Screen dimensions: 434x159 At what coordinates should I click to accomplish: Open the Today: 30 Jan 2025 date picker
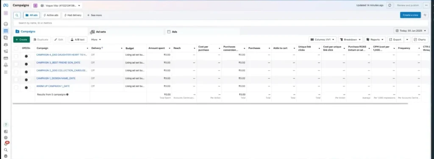click(x=411, y=30)
